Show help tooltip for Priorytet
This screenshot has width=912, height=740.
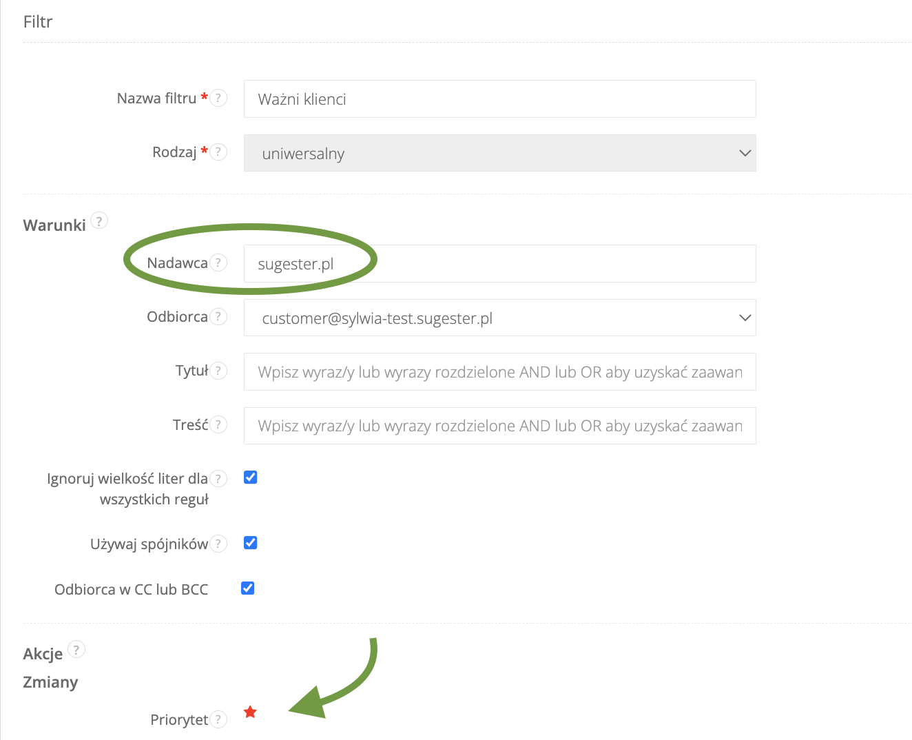[x=218, y=719]
